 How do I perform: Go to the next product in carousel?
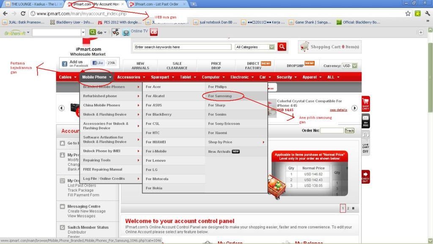point(355,108)
